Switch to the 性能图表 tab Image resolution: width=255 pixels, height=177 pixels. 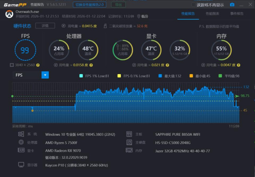coord(212,14)
